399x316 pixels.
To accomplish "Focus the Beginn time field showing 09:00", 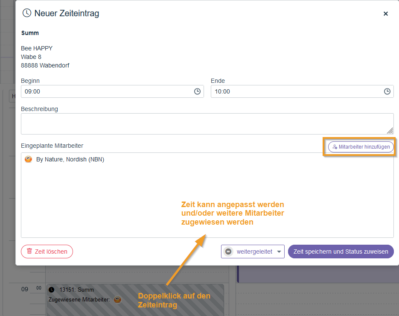I will pos(107,91).
